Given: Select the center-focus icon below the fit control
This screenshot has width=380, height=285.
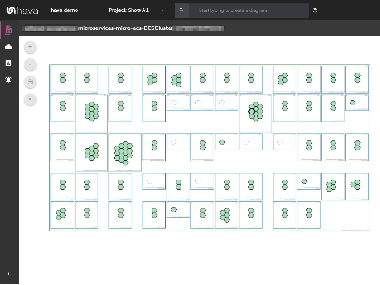Looking at the screenshot, I should click(30, 100).
